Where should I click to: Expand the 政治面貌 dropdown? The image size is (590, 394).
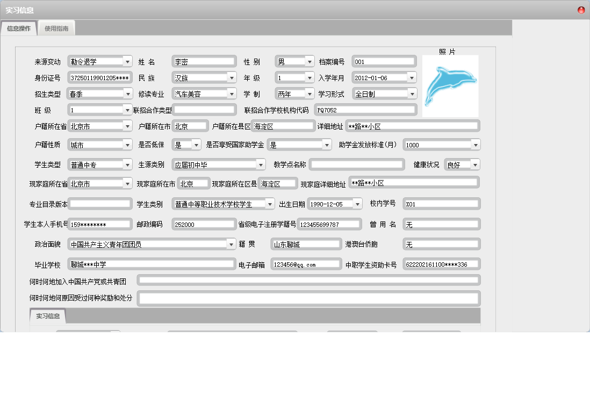coord(231,245)
